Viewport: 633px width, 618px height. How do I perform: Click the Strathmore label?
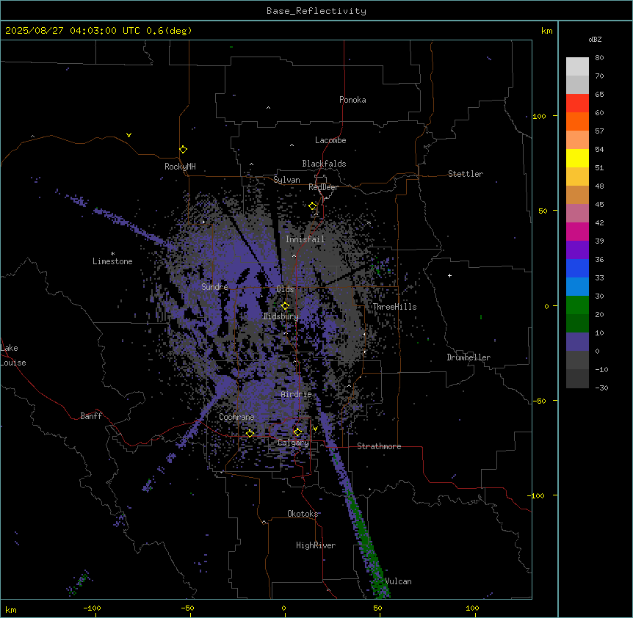pos(379,446)
